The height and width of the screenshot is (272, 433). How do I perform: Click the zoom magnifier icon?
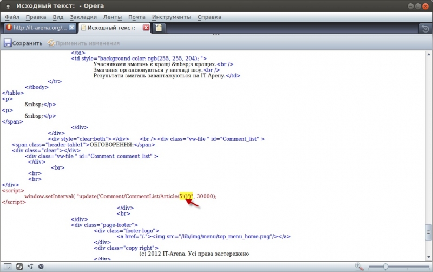click(x=359, y=267)
